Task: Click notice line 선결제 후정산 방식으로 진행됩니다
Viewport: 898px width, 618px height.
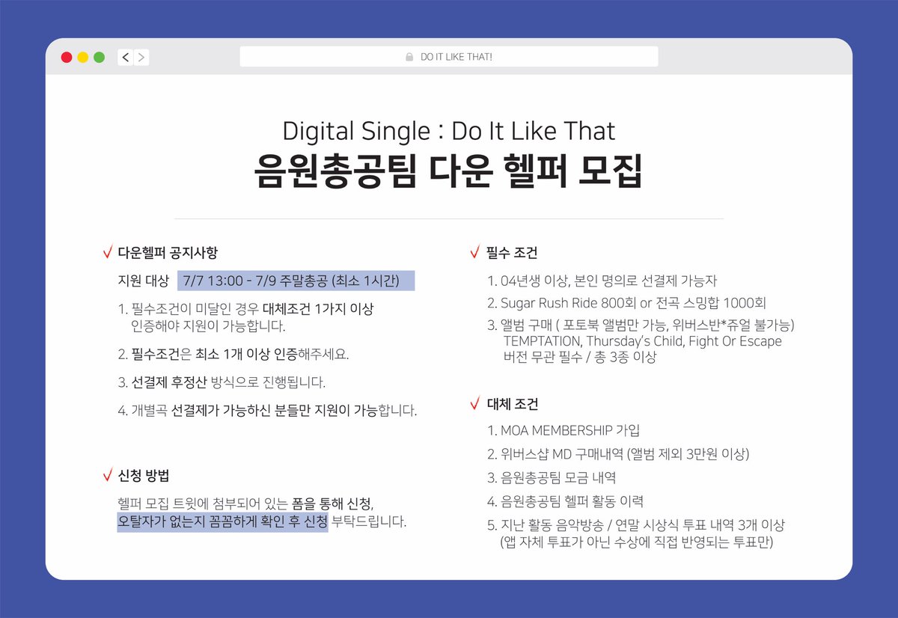Action: pyautogui.click(x=222, y=382)
